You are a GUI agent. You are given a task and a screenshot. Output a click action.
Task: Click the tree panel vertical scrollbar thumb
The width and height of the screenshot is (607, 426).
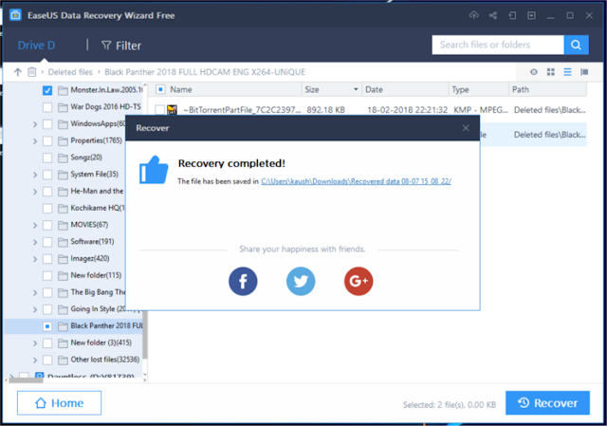[x=145, y=335]
